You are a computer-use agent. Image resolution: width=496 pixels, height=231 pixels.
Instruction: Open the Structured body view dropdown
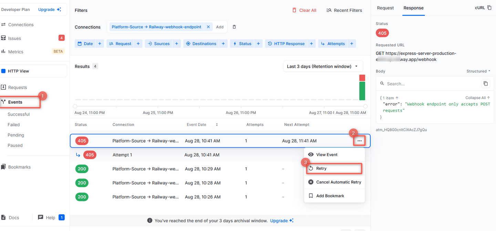click(478, 71)
